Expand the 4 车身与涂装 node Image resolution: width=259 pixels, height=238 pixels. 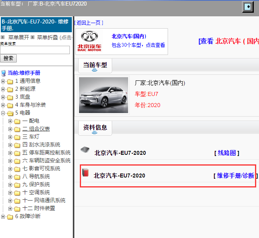[x=3, y=105]
